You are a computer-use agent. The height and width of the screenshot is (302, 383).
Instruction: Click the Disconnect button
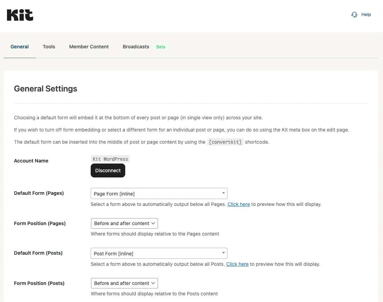click(108, 170)
